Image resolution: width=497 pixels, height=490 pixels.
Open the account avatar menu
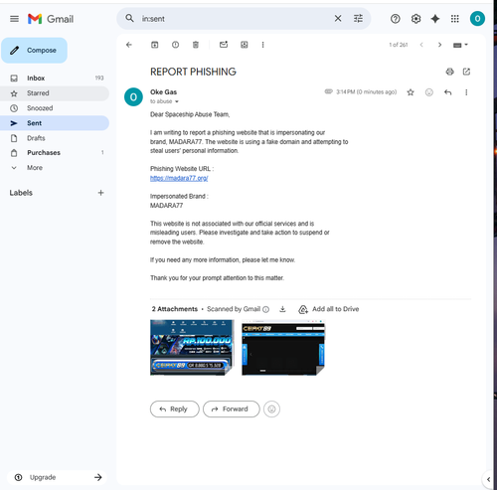coord(477,19)
